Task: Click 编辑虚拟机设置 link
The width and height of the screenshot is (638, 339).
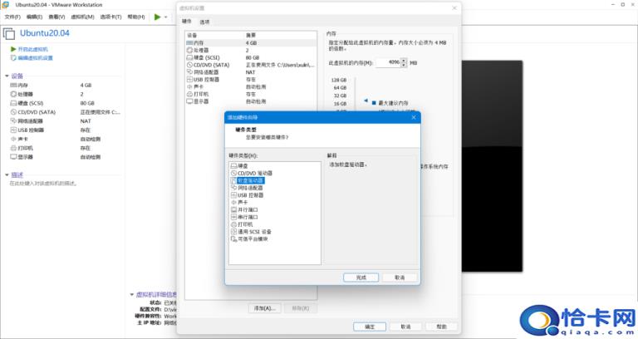Action: click(x=32, y=58)
